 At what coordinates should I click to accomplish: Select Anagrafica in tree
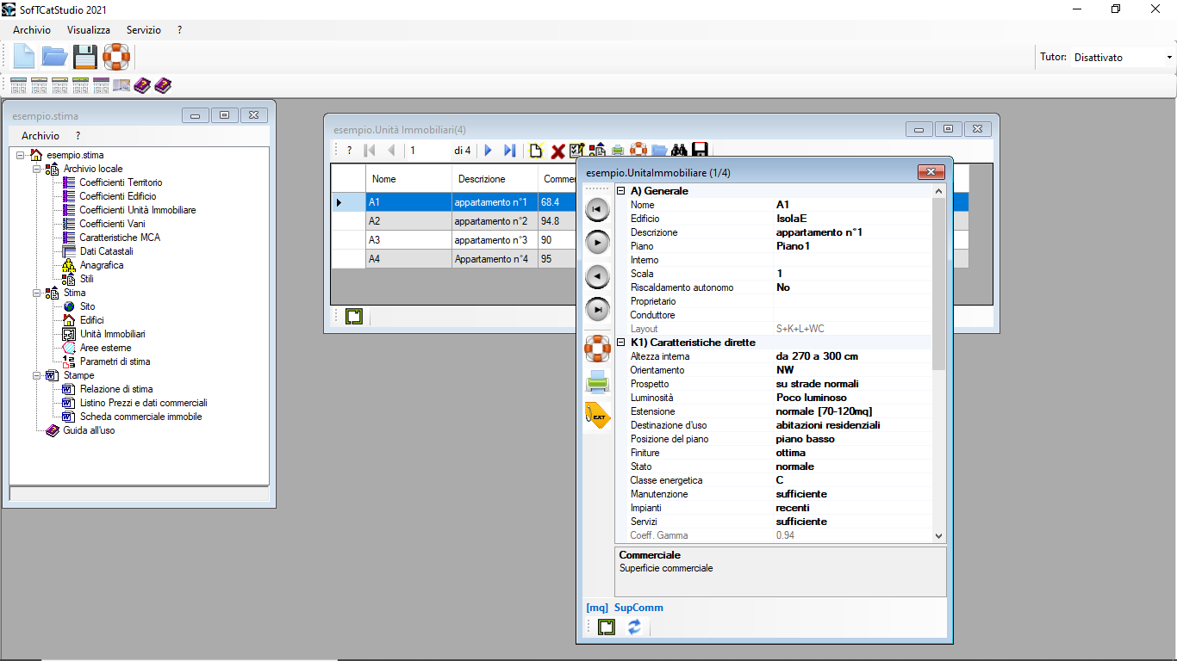point(102,265)
